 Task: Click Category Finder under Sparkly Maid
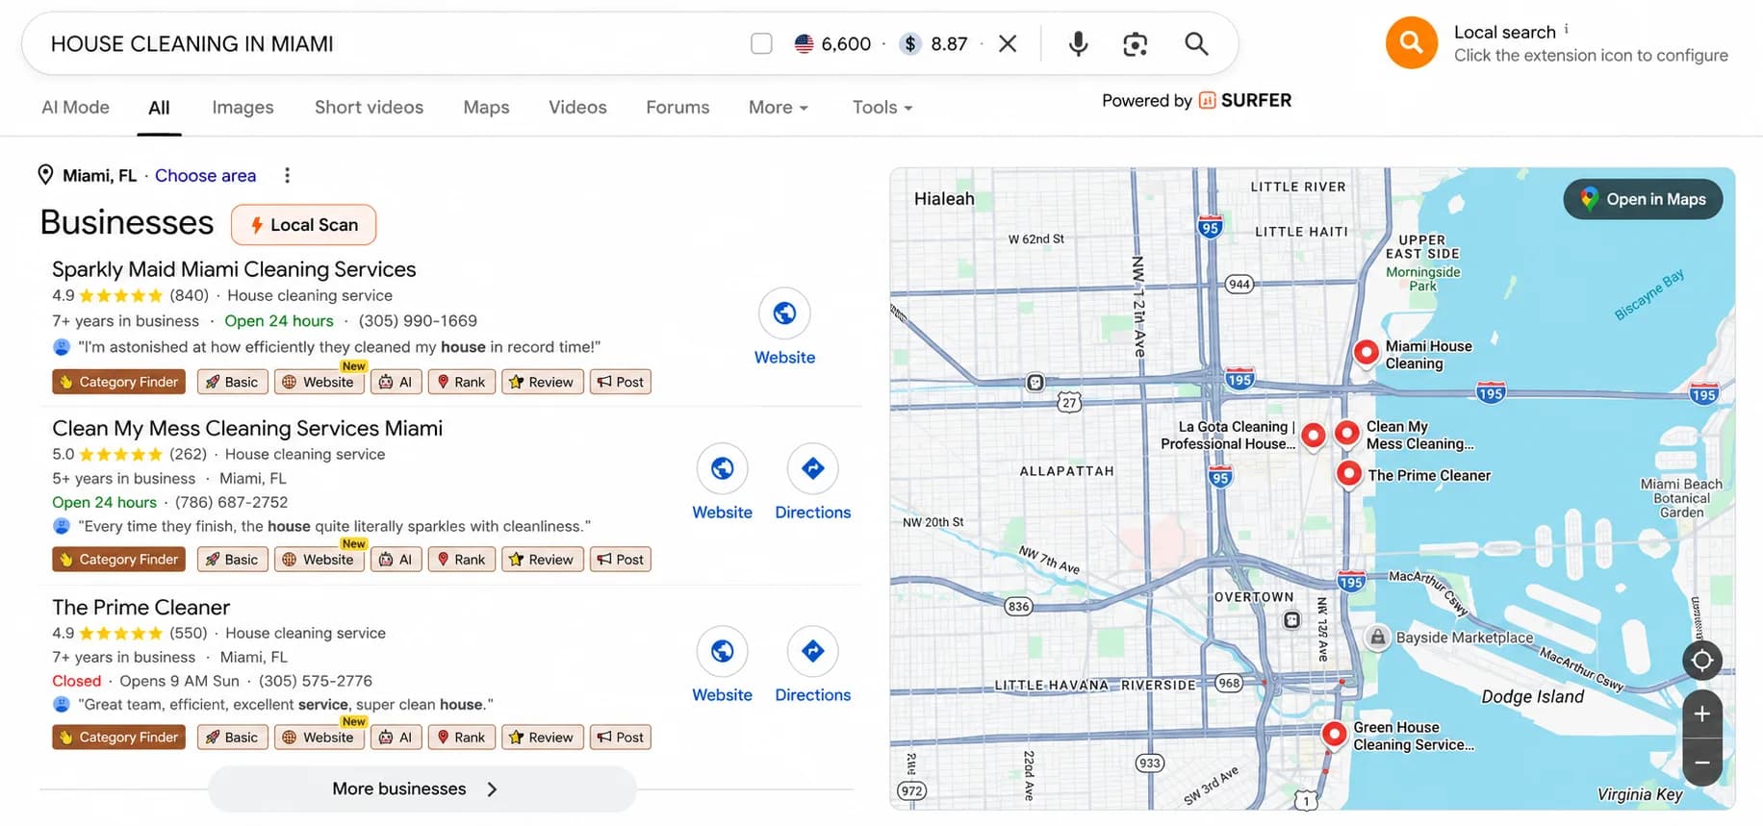(x=118, y=382)
